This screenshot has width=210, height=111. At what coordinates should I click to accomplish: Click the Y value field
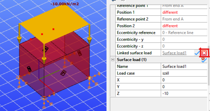(184, 87)
